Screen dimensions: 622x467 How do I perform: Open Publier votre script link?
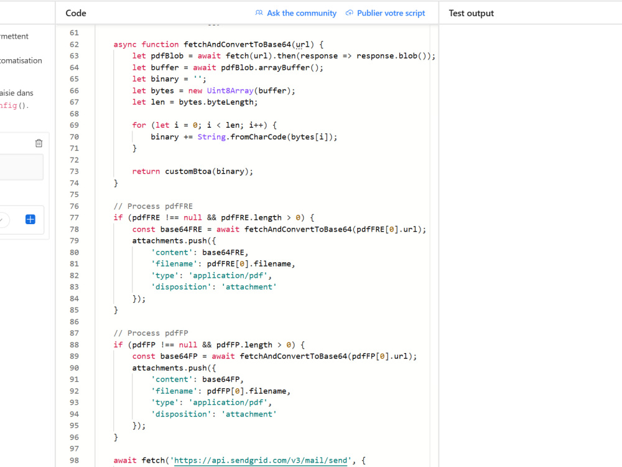coord(391,13)
